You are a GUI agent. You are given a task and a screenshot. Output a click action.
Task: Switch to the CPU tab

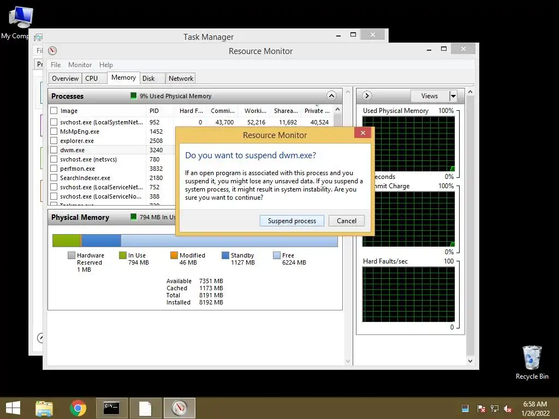(94, 79)
